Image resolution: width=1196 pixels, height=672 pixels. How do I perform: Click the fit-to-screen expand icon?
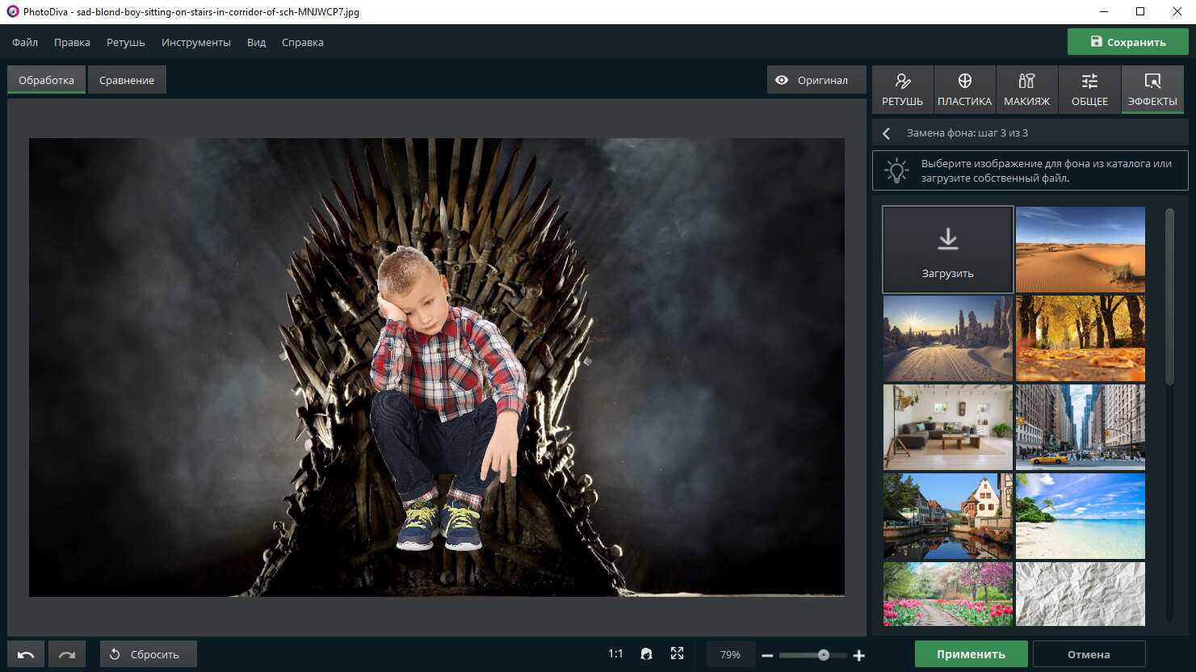tap(677, 653)
